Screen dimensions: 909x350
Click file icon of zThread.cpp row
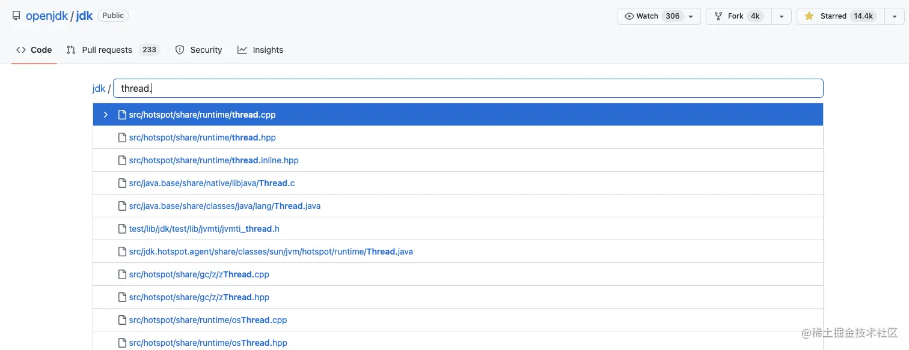click(x=122, y=274)
